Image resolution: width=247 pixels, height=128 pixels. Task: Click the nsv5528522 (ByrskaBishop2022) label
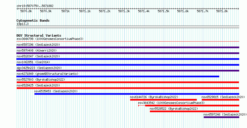174,109
